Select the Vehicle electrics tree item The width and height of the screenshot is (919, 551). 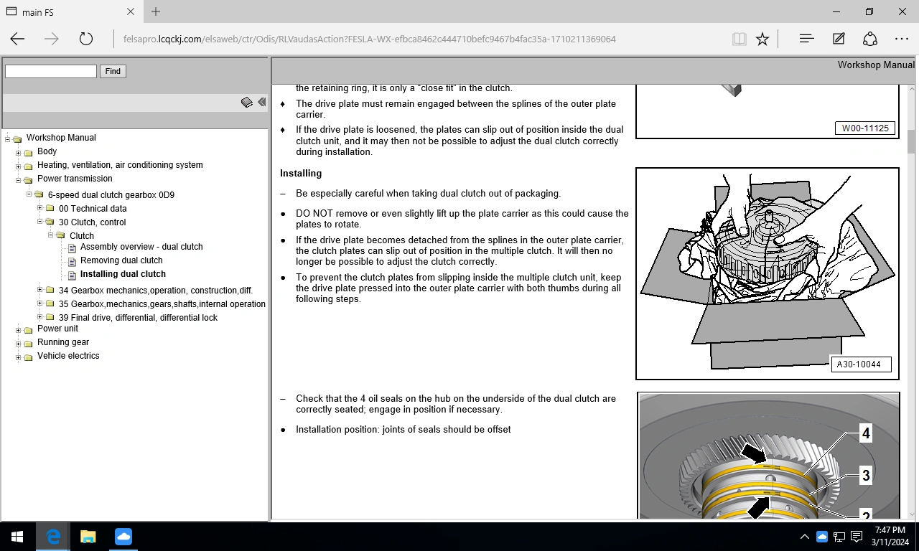[67, 356]
